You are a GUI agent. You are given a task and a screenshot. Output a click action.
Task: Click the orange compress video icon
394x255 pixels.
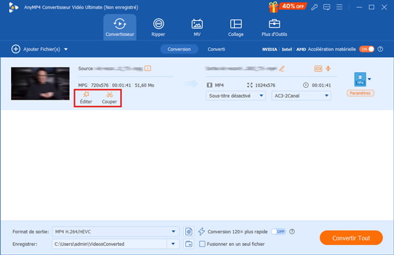[x=328, y=68]
